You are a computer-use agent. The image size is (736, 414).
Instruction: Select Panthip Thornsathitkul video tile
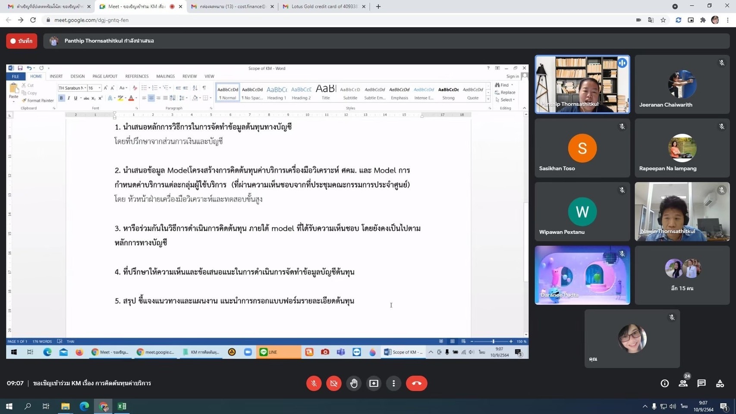coord(582,85)
